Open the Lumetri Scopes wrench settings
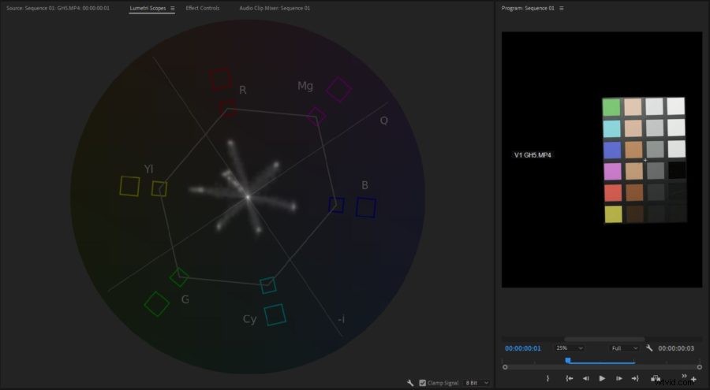710x390 pixels. coord(410,383)
